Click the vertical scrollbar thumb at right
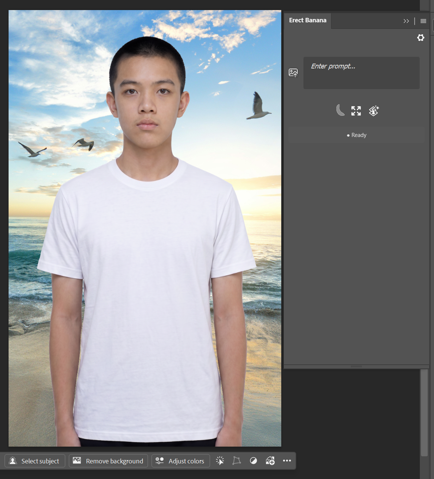The image size is (434, 479). coord(424,412)
